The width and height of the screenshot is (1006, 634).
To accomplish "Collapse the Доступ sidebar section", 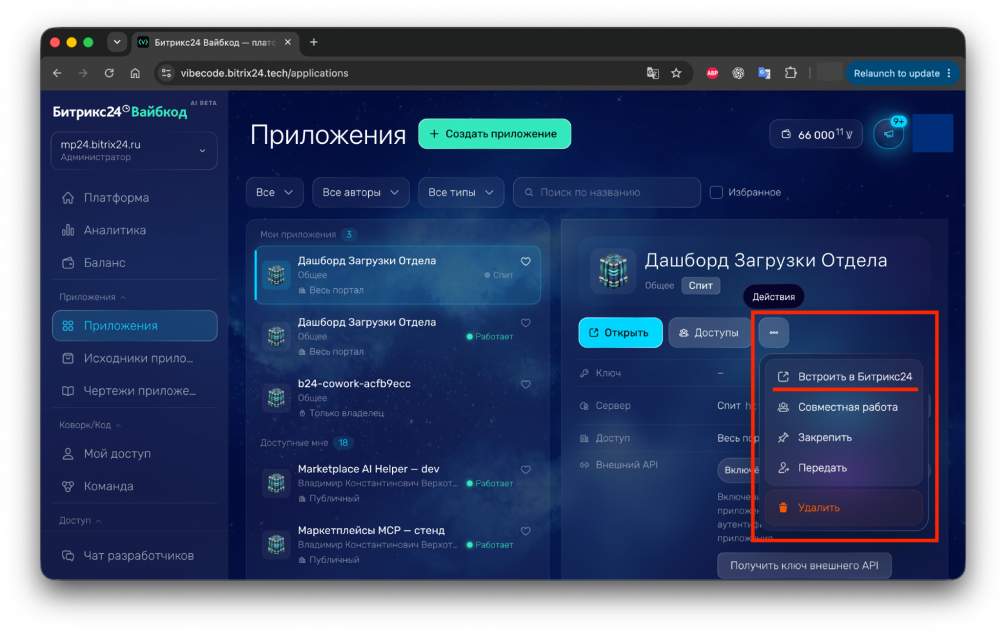I will 80,520.
